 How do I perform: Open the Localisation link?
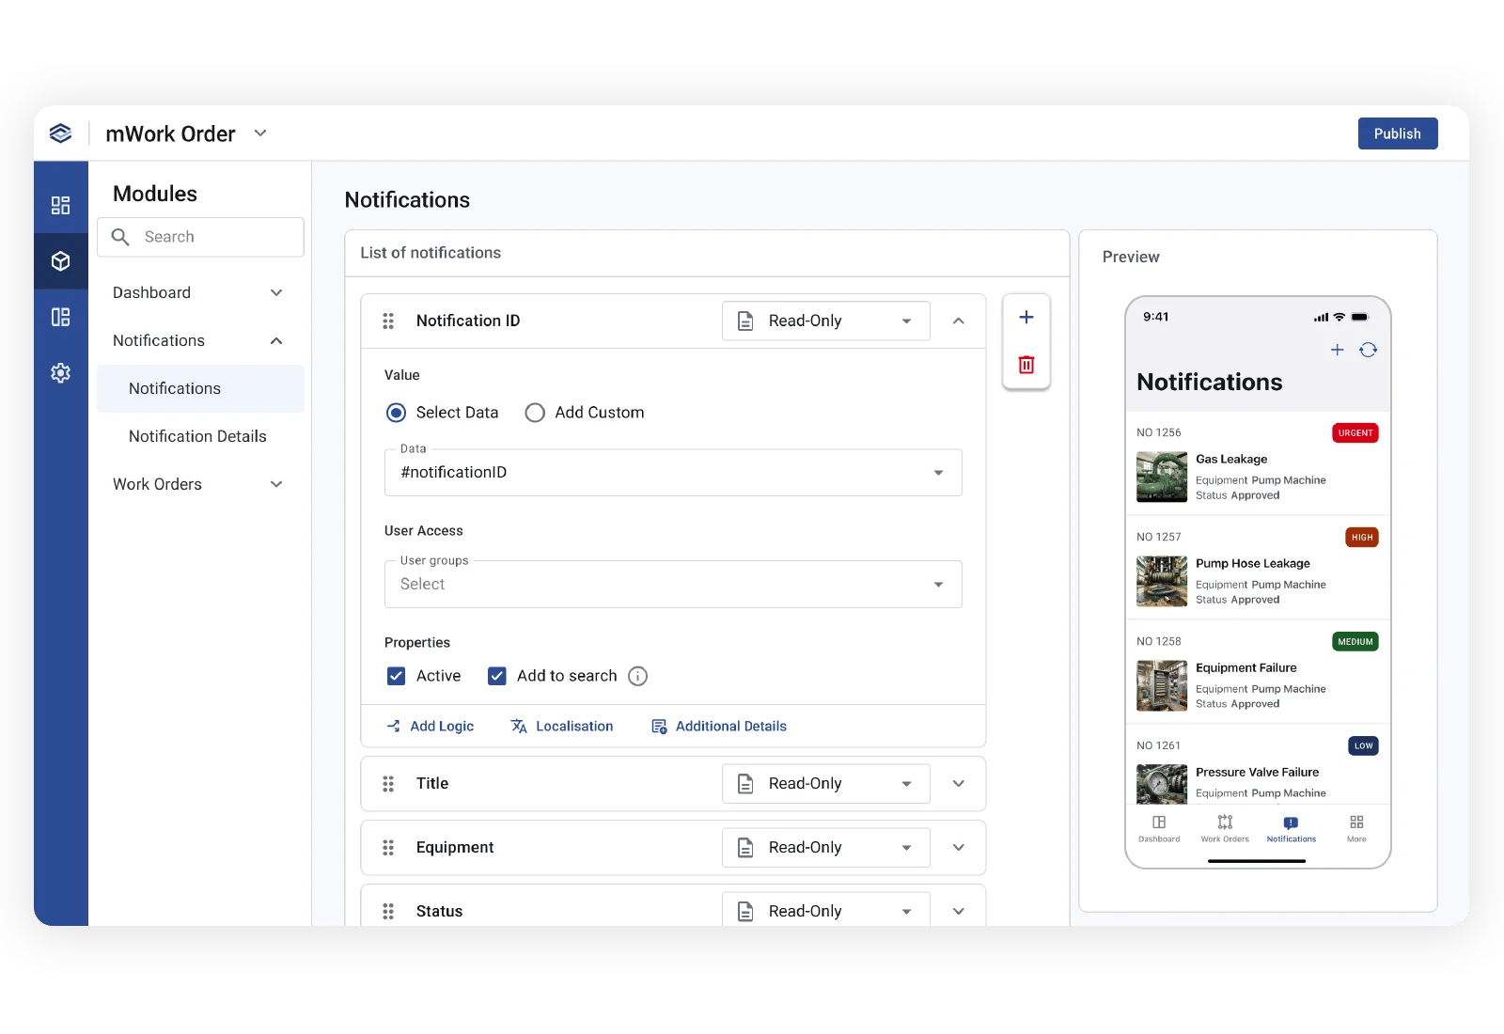(x=562, y=727)
